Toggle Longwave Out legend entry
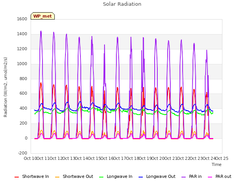This screenshot has height=184, width=245. pyautogui.click(x=157, y=176)
